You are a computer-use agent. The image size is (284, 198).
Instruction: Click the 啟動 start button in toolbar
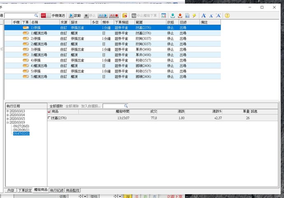point(74,16)
